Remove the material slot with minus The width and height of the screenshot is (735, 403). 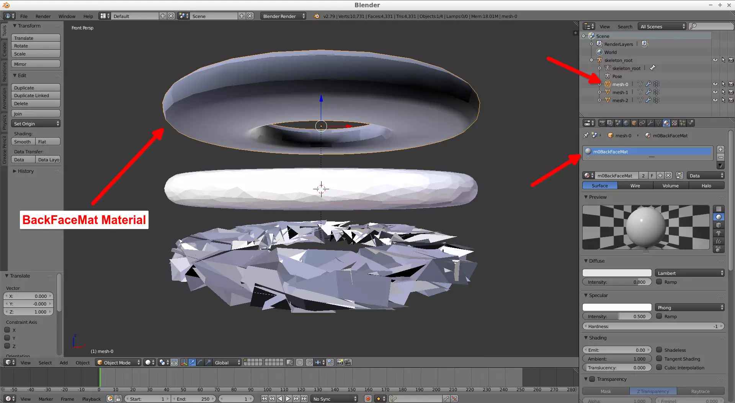tap(720, 157)
